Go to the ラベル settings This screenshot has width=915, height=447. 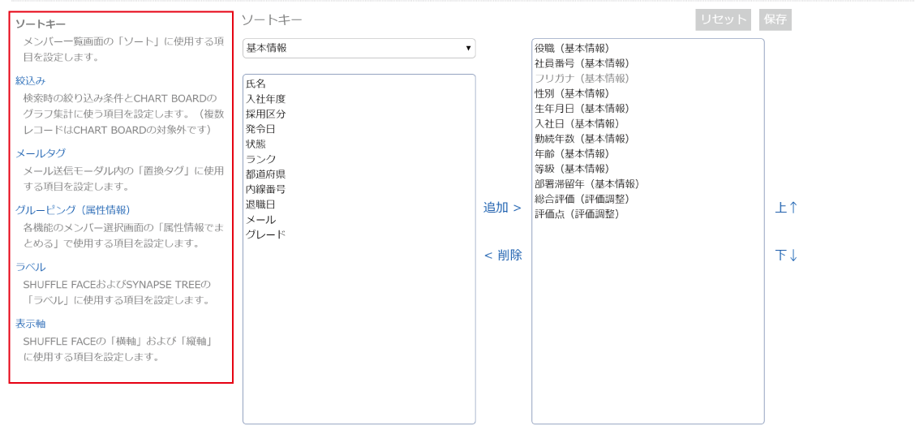[x=30, y=267]
